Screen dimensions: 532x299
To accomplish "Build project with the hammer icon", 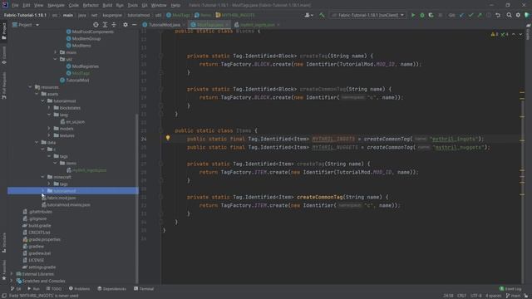I will point(322,15).
